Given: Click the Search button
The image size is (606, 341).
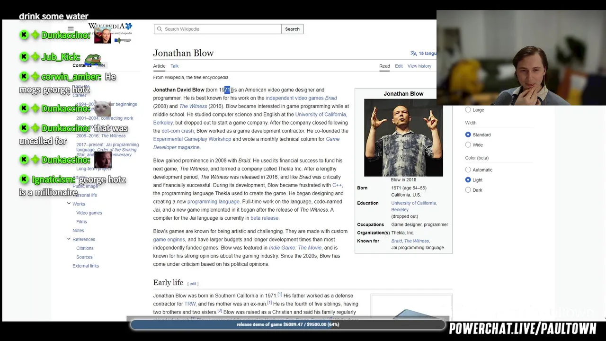Looking at the screenshot, I should click(292, 29).
